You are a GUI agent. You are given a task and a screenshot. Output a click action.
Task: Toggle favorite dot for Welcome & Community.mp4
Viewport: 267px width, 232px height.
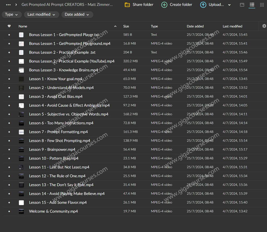click(x=9, y=211)
